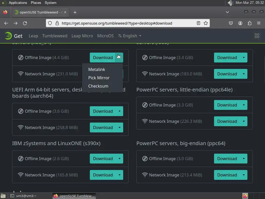This screenshot has height=199, width=265.
Task: List all tabs using the chevron
Action: click(227, 12)
